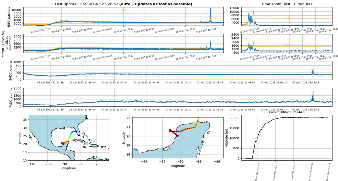
Task: Click the 'Last update' timestamp title
Action: [x=123, y=4]
